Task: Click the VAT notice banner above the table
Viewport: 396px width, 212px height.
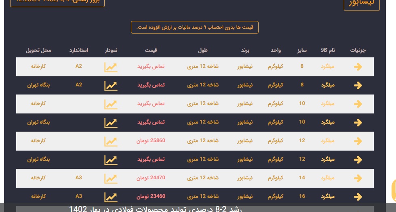Action: point(195,27)
